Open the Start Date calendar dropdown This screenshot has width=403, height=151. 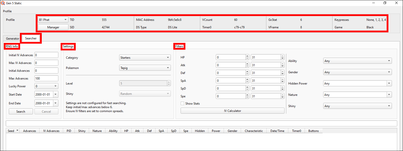click(x=56, y=94)
